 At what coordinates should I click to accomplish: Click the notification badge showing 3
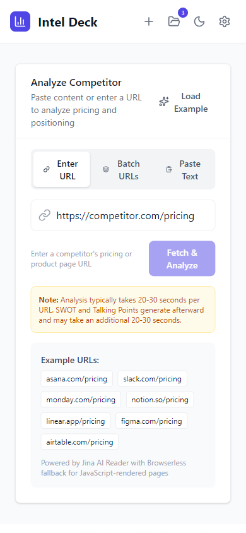pyautogui.click(x=183, y=13)
